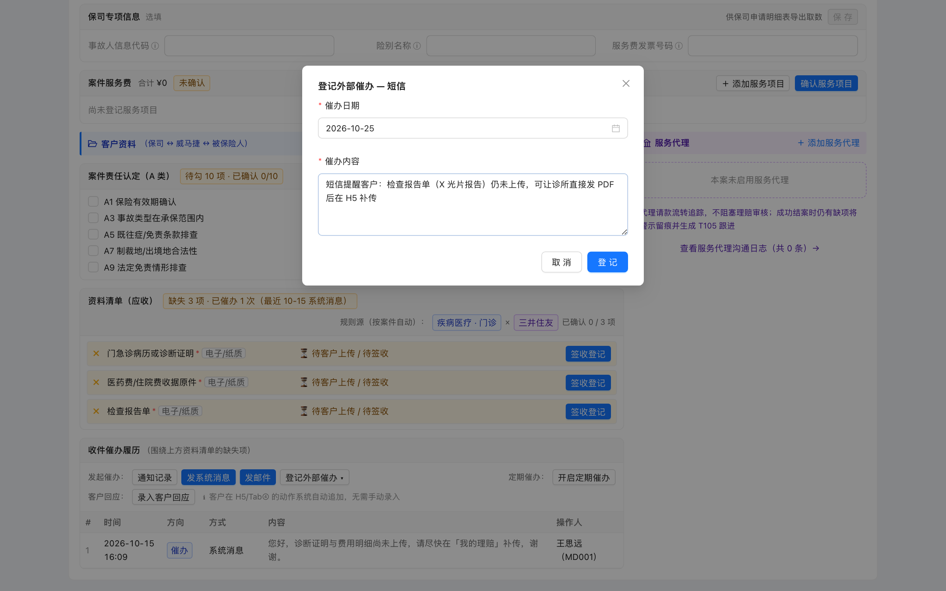Screen dimensions: 946x591
Task: Click the 登记 button in the dialog
Action: 607,262
